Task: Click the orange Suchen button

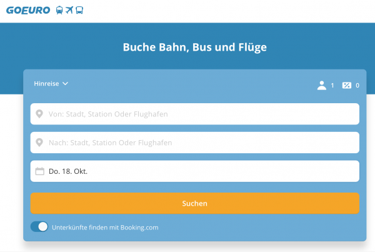Action: click(194, 203)
